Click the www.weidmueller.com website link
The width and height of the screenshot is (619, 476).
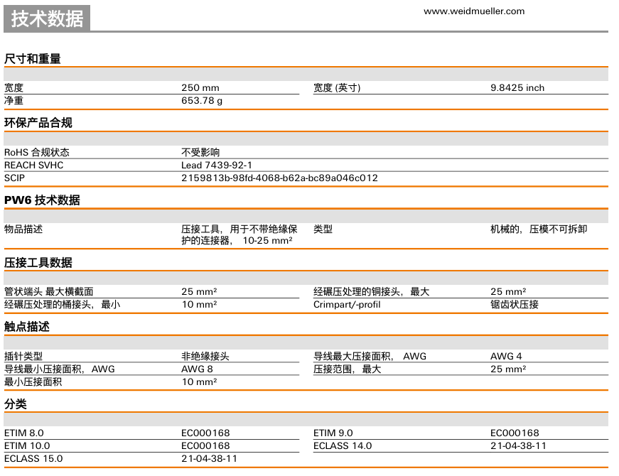click(474, 11)
